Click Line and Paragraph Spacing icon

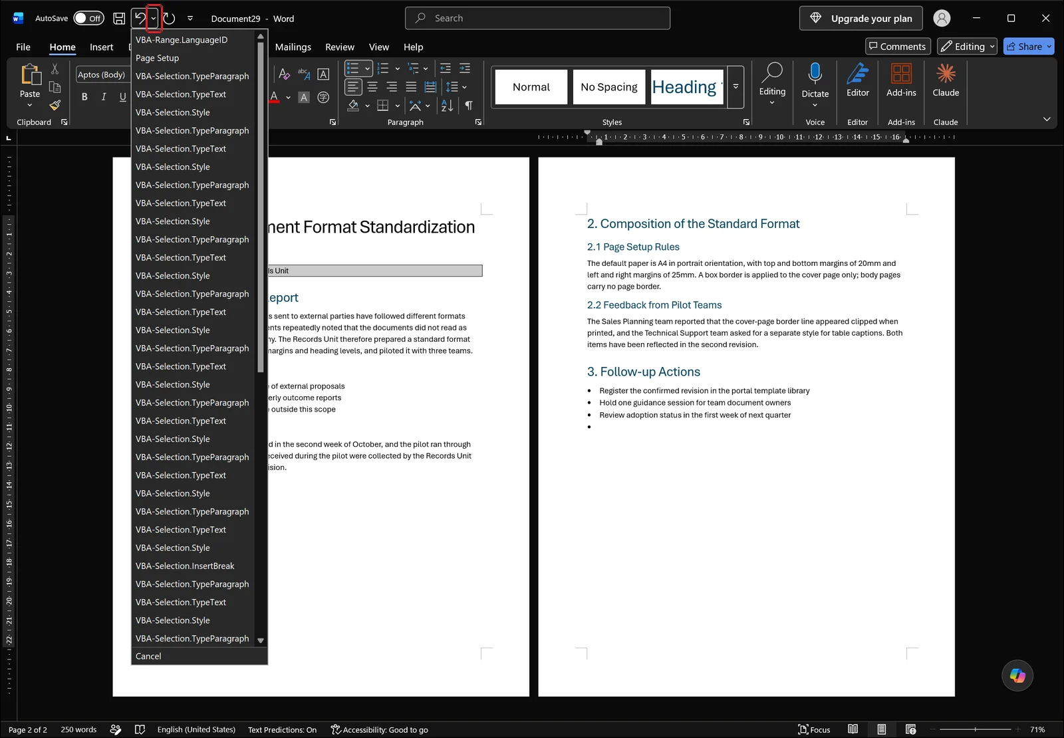pos(452,87)
